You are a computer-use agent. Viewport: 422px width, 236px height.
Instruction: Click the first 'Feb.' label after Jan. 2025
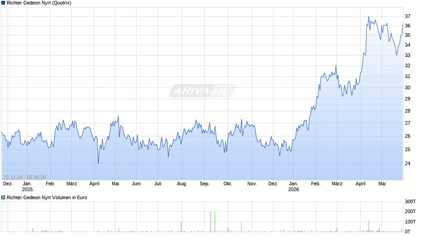click(x=50, y=184)
